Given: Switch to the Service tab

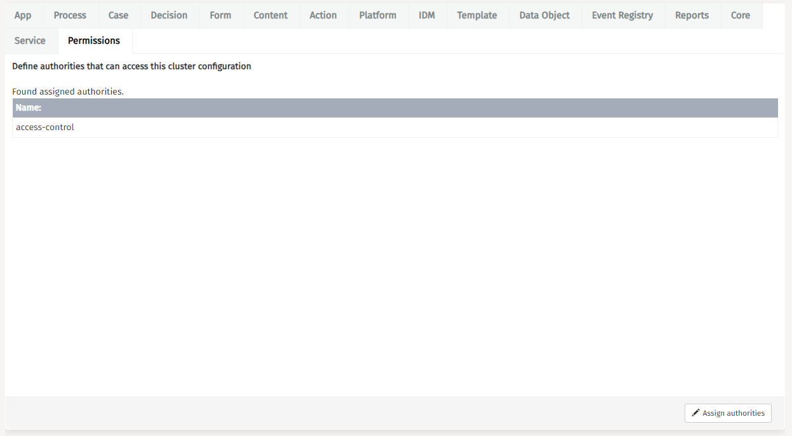Looking at the screenshot, I should click(29, 40).
